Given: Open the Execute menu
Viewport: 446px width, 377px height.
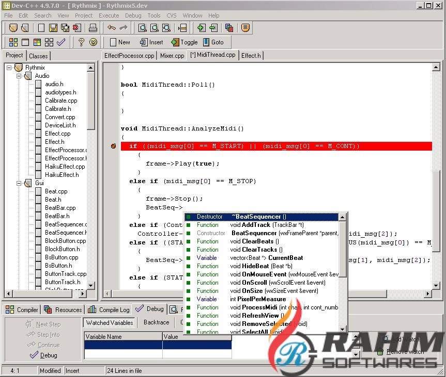Looking at the screenshot, I should (109, 15).
